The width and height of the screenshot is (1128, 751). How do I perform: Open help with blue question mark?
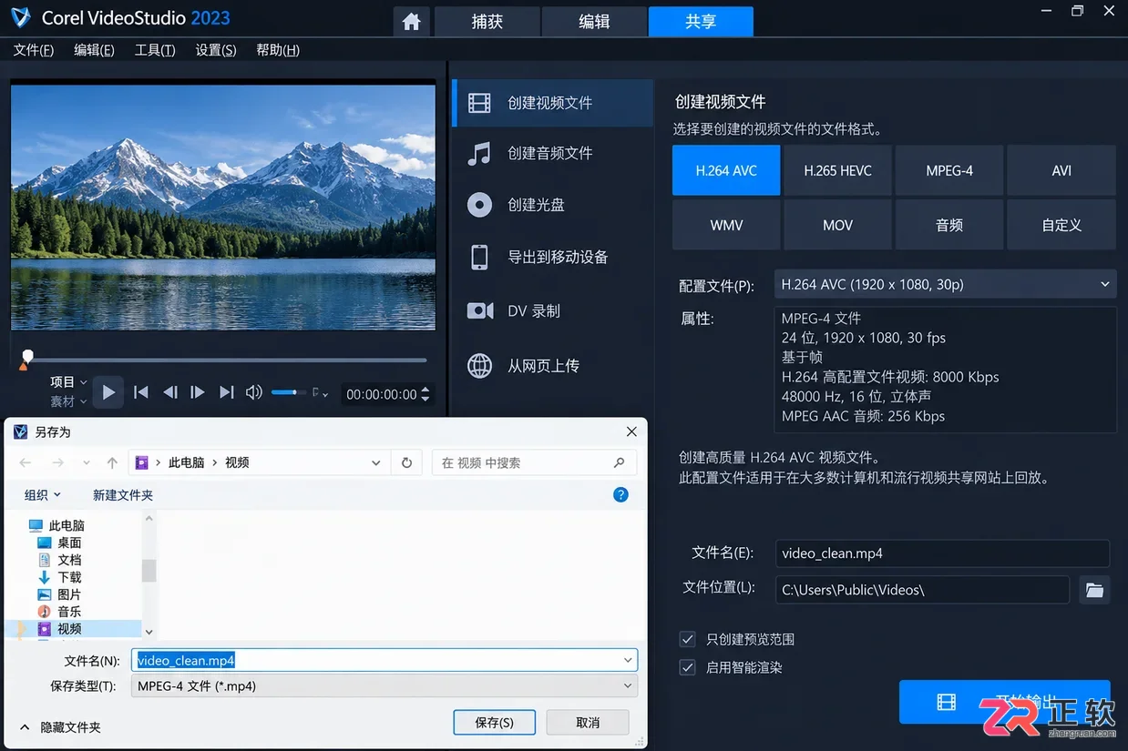[620, 495]
